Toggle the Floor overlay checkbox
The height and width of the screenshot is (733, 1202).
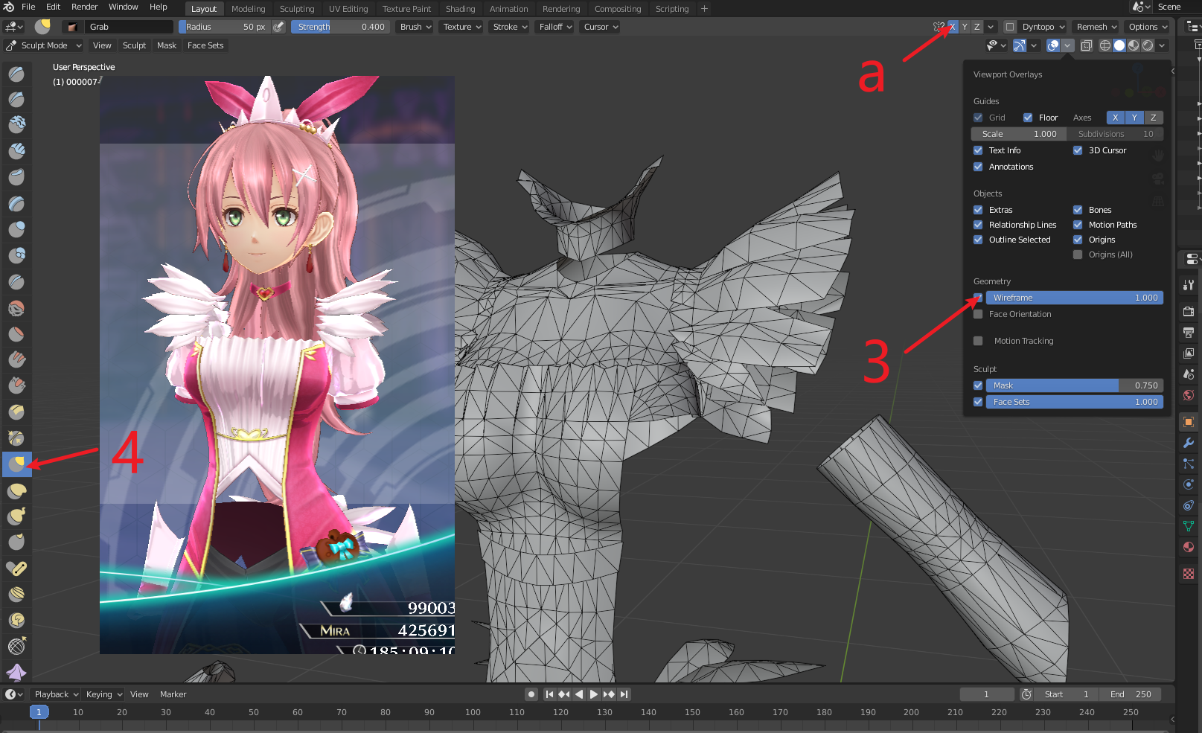point(1028,118)
